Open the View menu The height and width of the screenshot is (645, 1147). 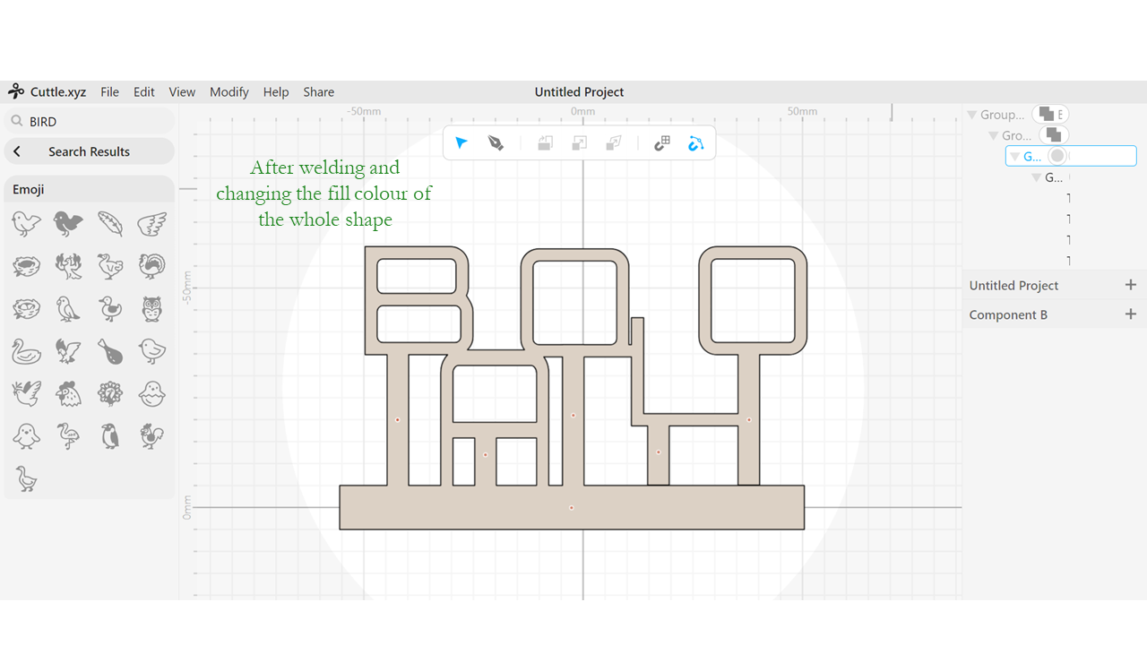click(x=182, y=91)
